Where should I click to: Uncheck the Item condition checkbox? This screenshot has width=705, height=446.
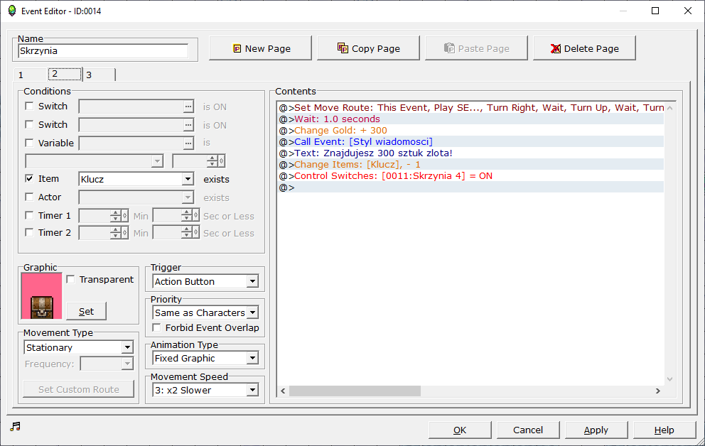click(x=29, y=179)
